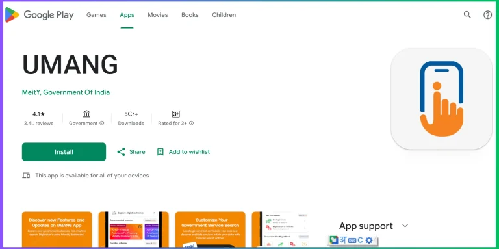Expand the App support chevron

point(405,226)
